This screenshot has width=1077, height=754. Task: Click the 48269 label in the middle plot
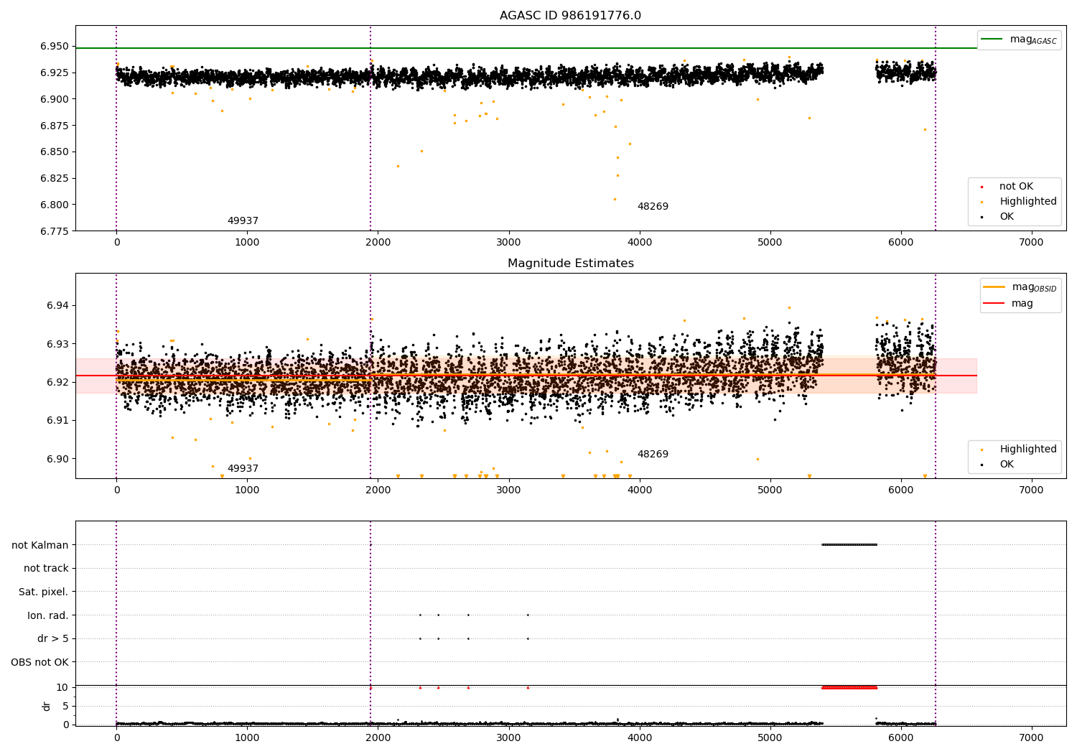[653, 455]
